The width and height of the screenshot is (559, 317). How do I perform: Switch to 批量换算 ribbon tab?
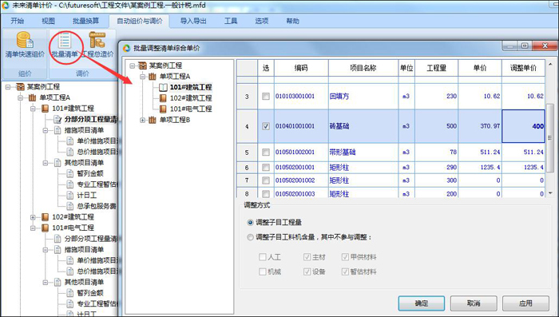(85, 21)
